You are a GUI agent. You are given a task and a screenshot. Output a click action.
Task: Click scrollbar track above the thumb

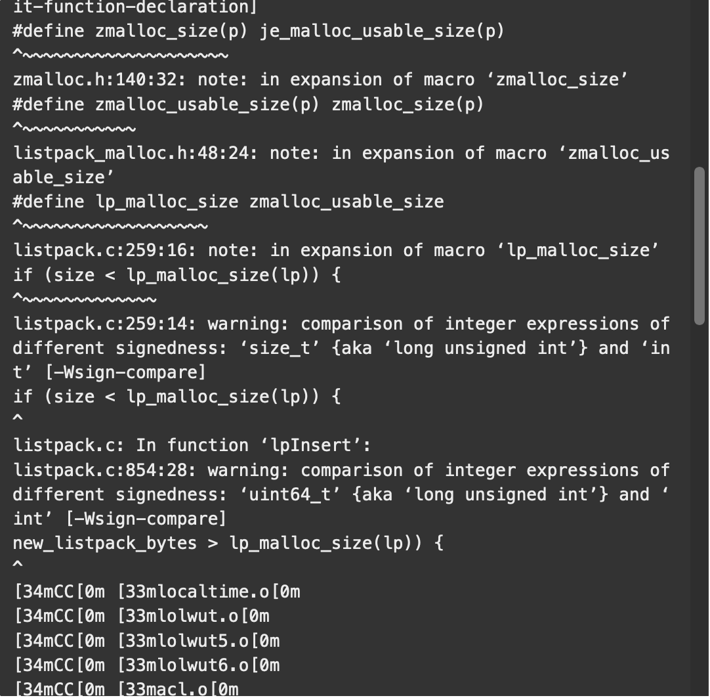[699, 83]
